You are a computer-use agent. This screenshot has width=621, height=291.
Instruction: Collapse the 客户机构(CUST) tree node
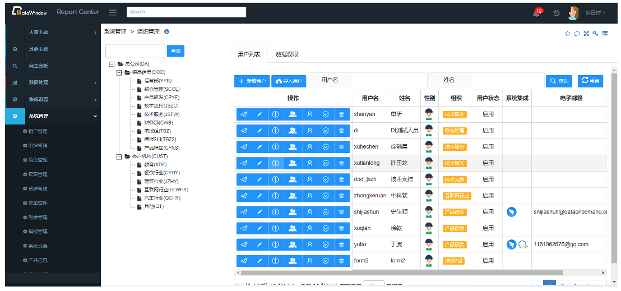tap(119, 156)
